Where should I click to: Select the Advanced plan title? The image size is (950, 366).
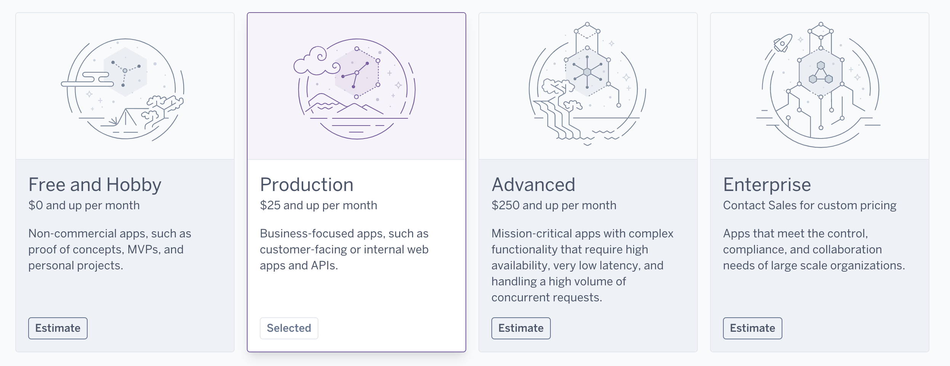click(x=533, y=185)
